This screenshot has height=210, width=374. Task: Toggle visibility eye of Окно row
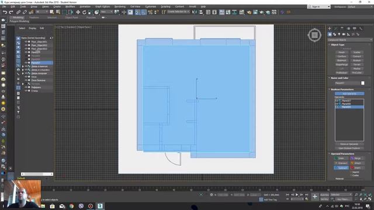point(26,77)
